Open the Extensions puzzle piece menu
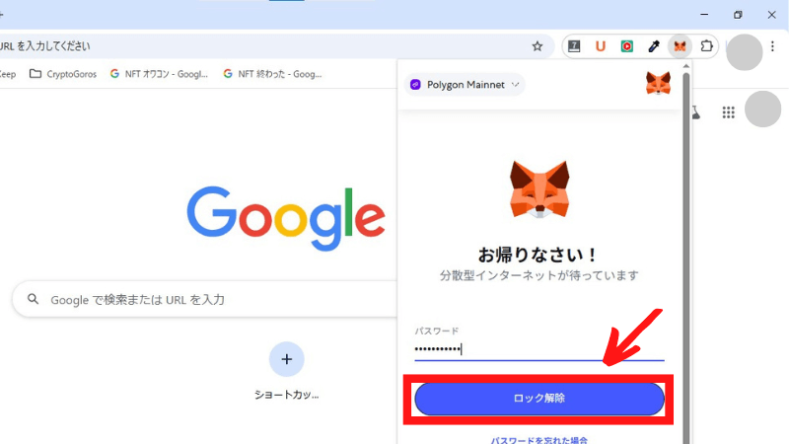Viewport: 789px width, 444px height. click(x=706, y=45)
